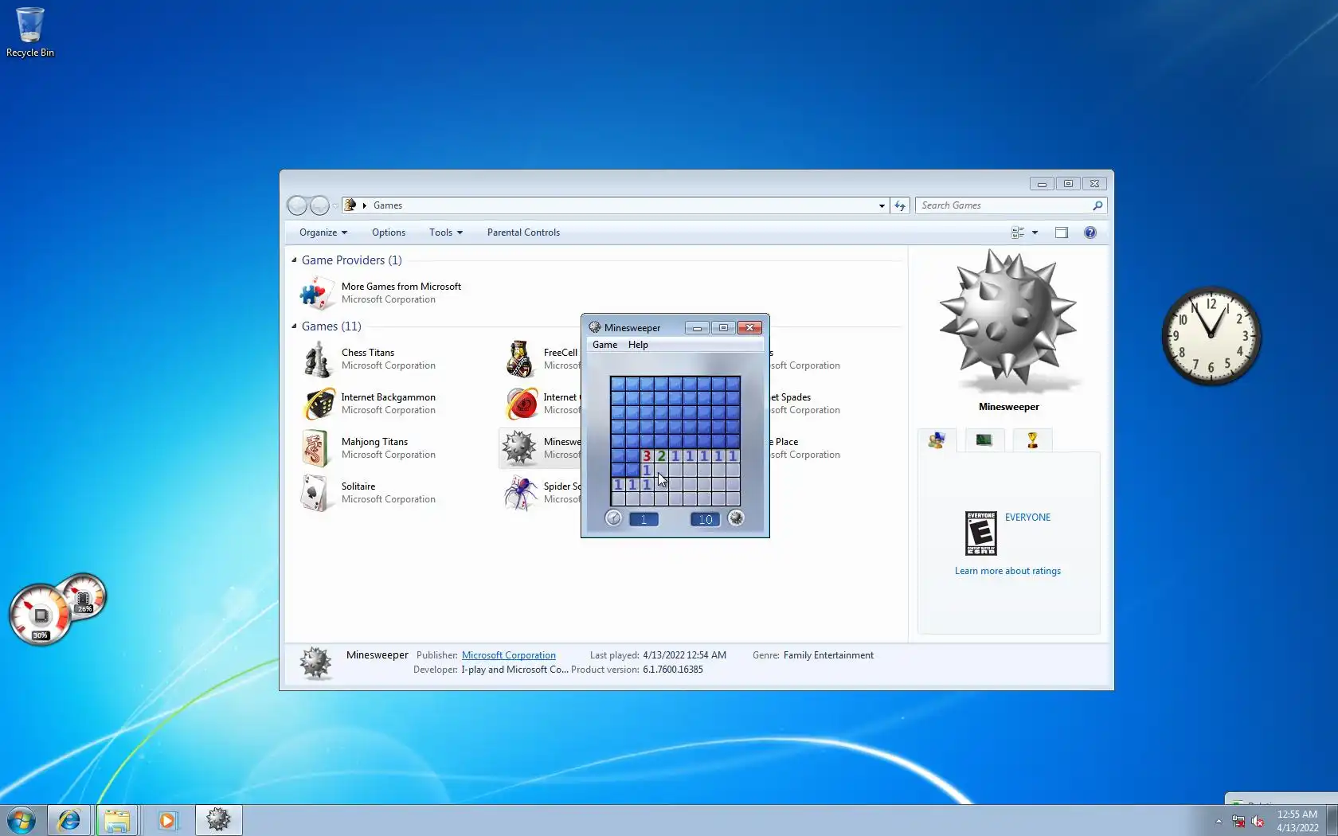
Task: Click the Show desktop button on taskbar
Action: (1332, 820)
